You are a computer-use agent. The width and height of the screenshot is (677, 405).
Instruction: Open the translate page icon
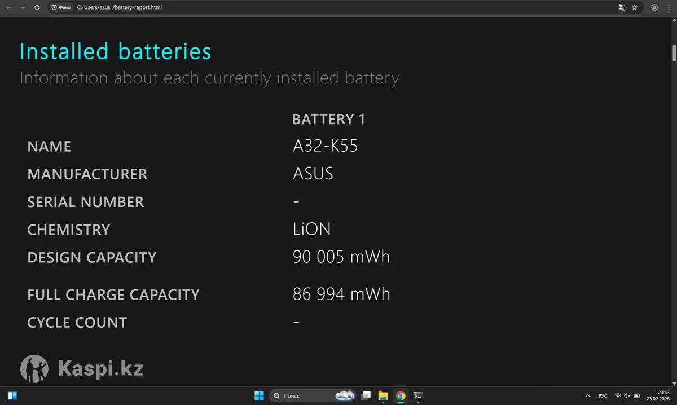point(622,7)
